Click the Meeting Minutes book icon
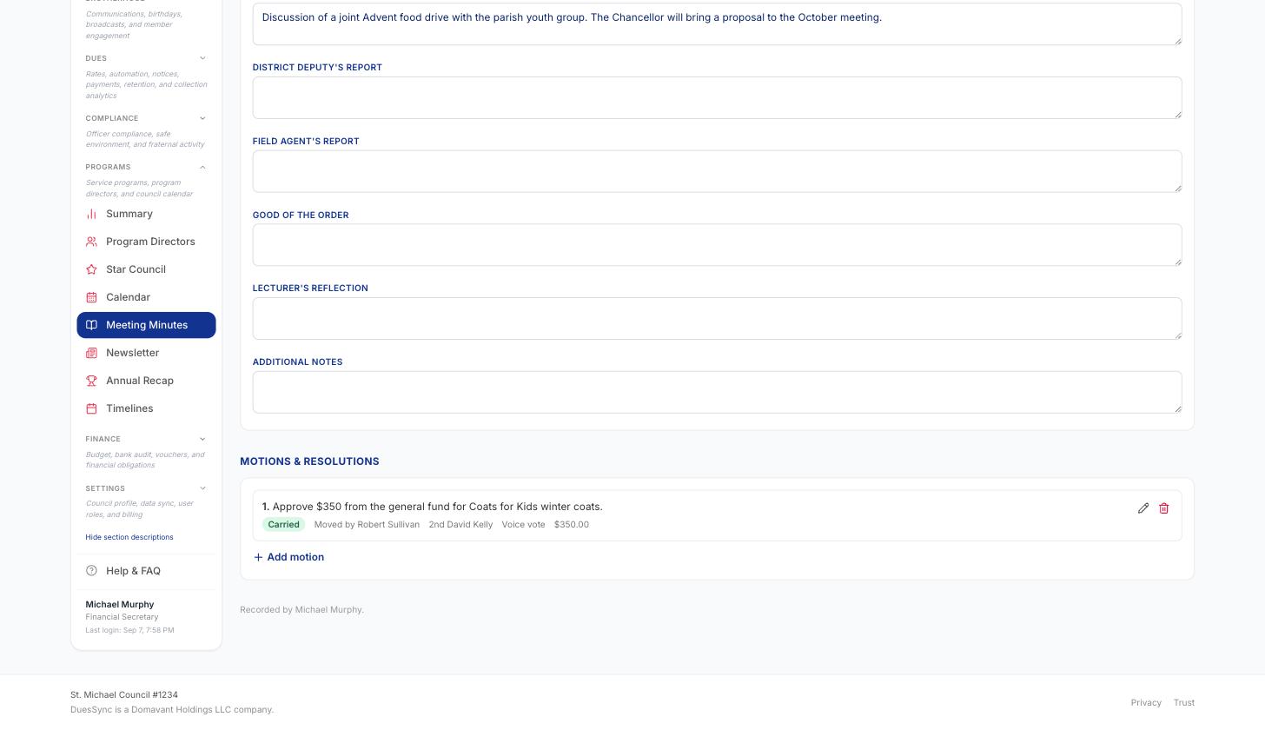Viewport: 1265px width, 730px height. click(91, 325)
